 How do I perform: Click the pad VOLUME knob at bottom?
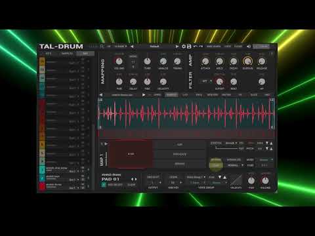point(265,181)
